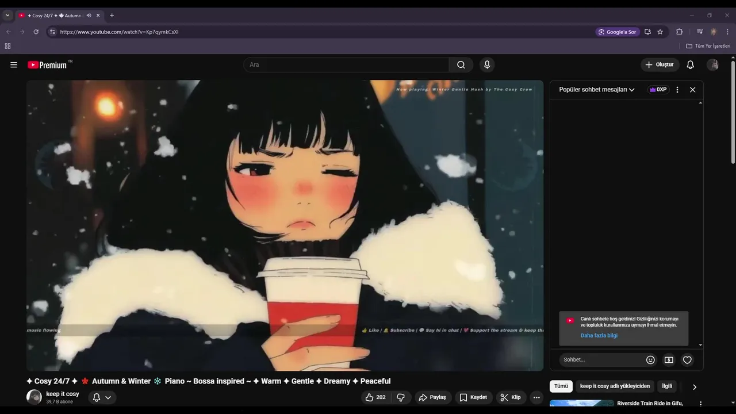This screenshot has width=736, height=414.
Task: Open Chrome extensions puzzle icon
Action: 679,32
